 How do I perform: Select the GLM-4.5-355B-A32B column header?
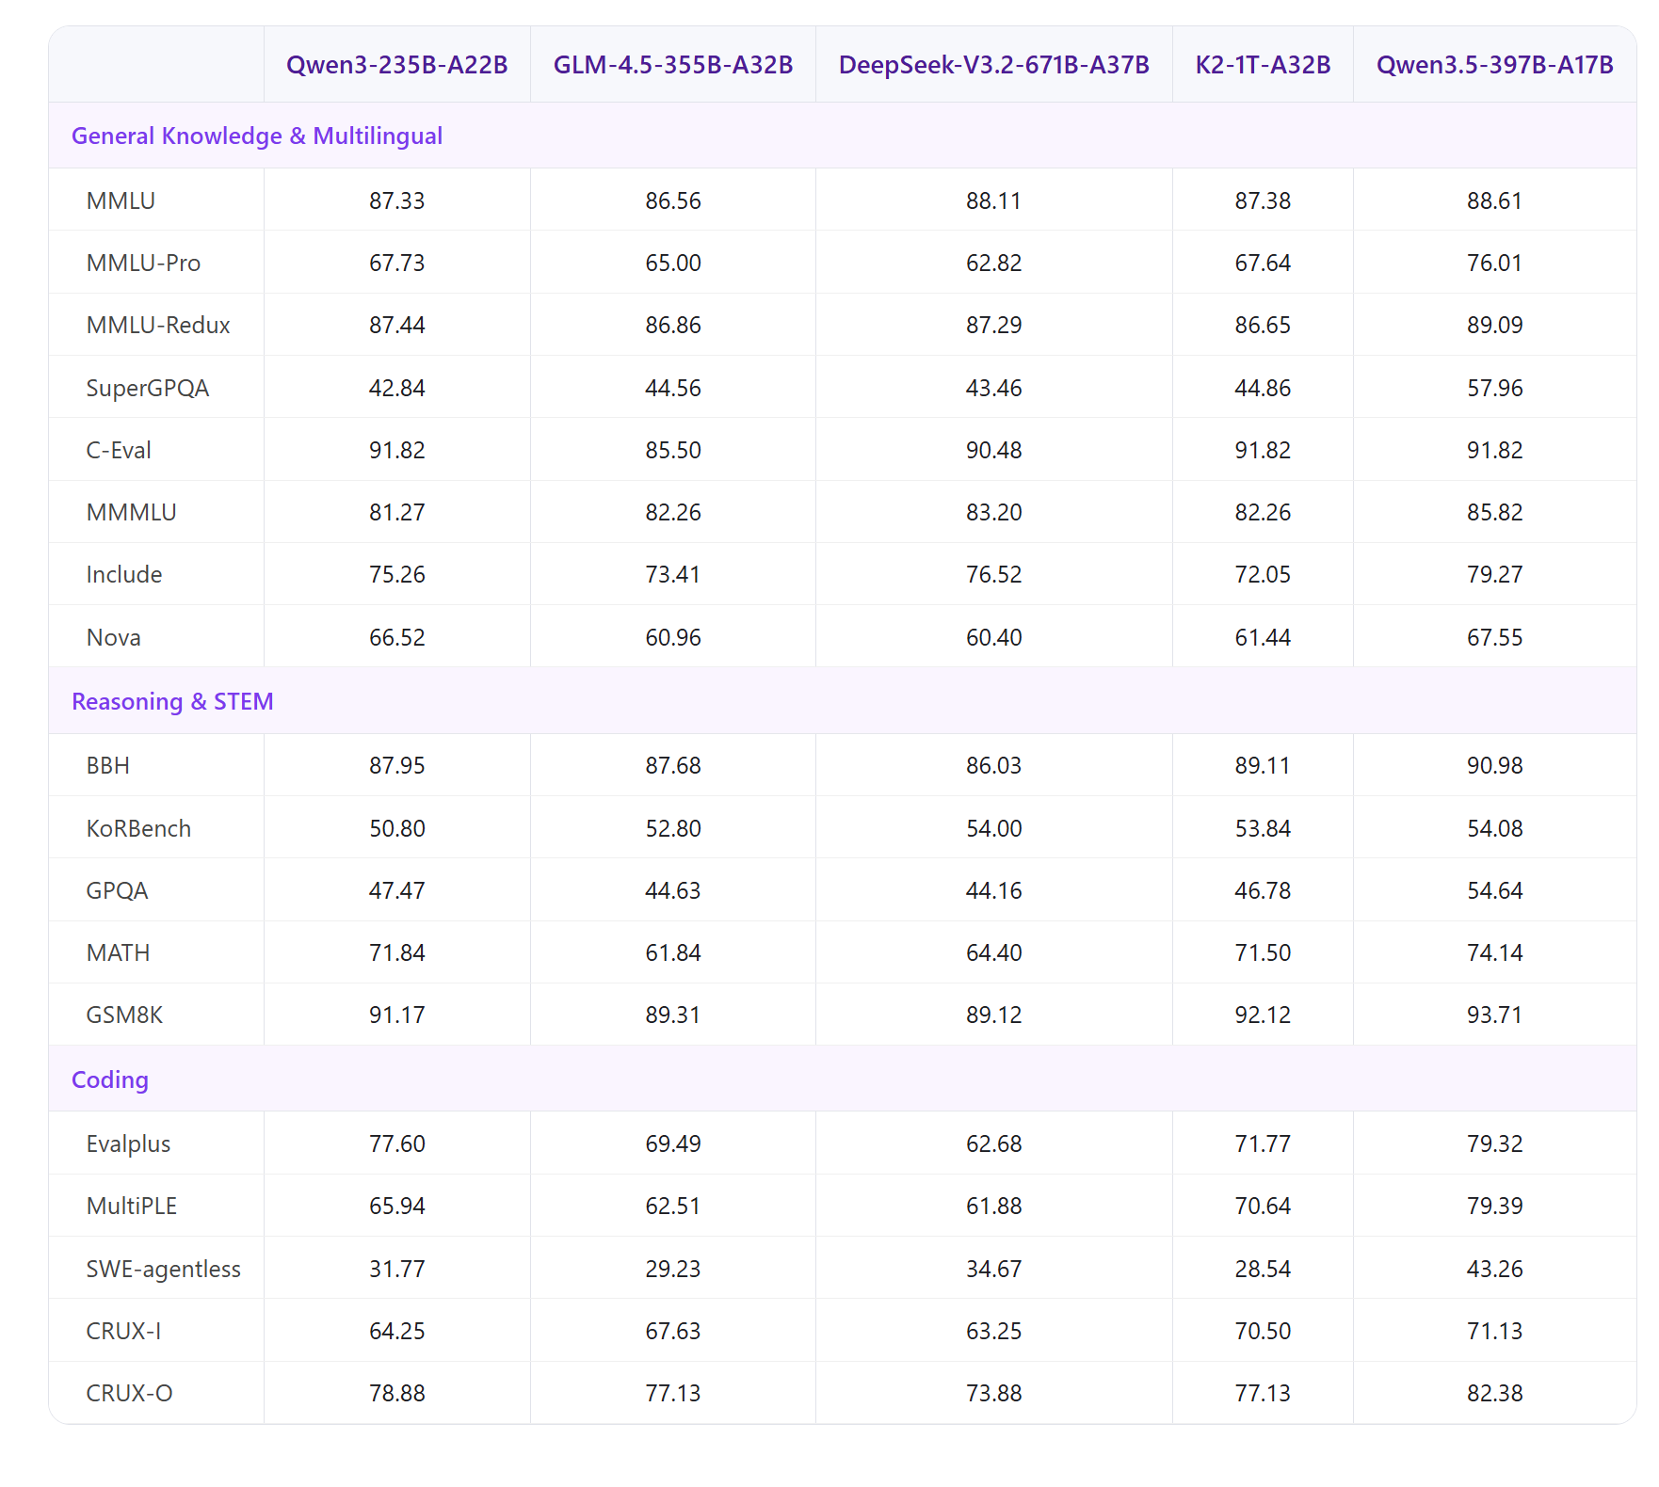pos(672,65)
